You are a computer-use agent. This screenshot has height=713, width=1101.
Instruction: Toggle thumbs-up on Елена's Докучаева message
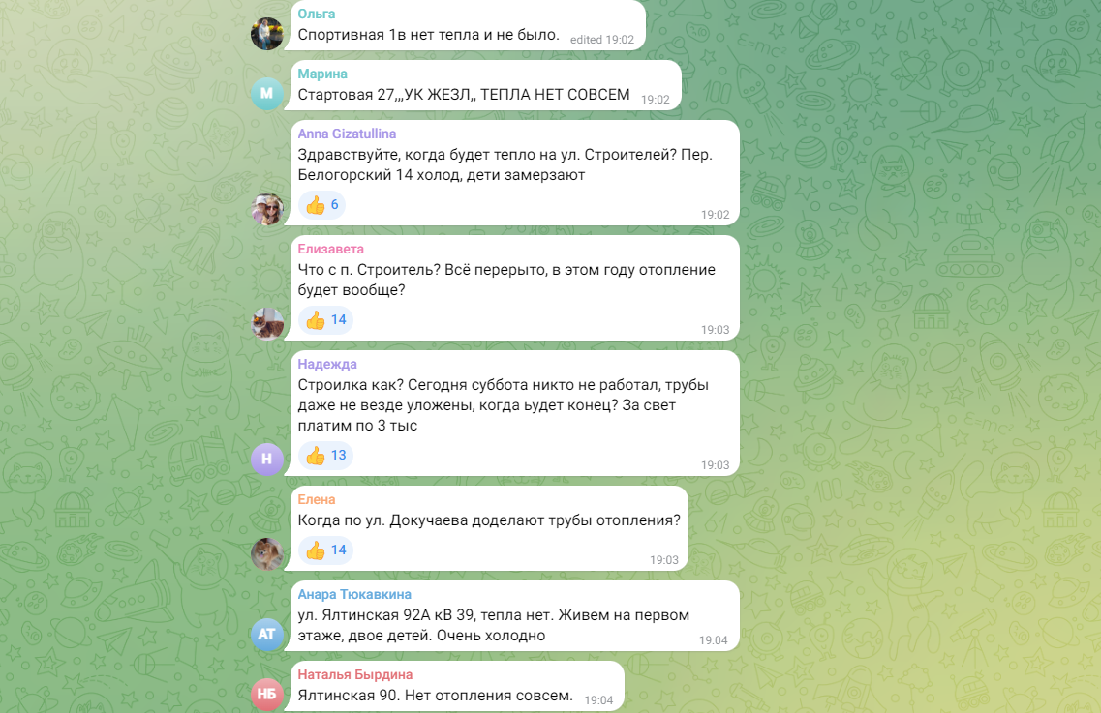coord(325,550)
